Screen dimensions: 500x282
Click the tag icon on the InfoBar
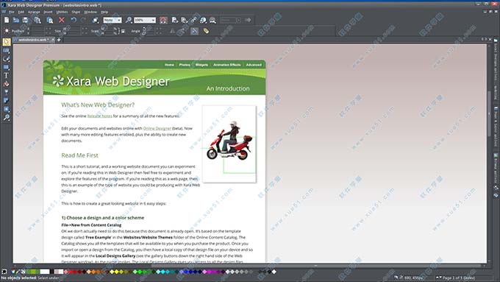click(x=207, y=31)
